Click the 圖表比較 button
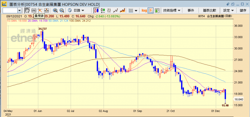The image size is (250, 117). coord(209,10)
